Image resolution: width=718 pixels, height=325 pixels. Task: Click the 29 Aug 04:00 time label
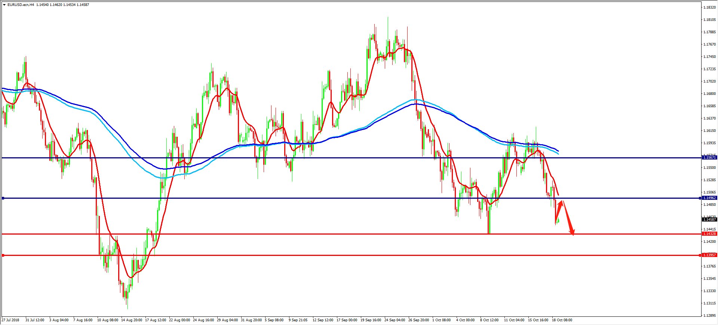pyautogui.click(x=227, y=320)
